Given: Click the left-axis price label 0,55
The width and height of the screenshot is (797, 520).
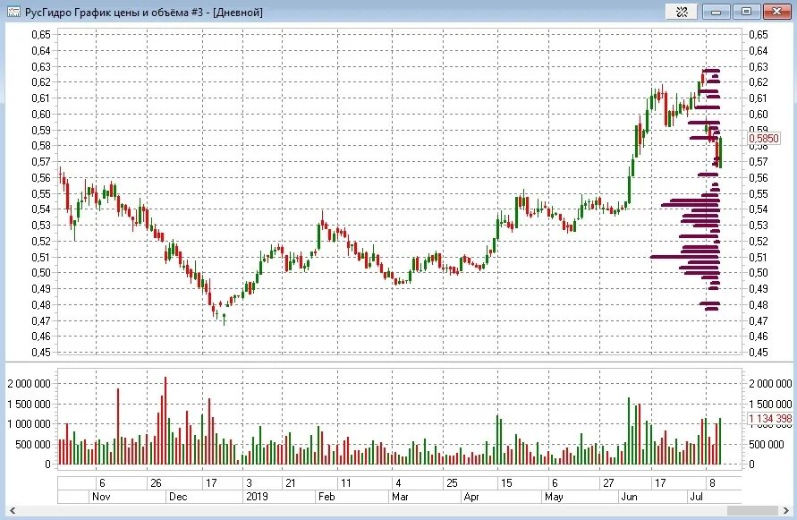Looking at the screenshot, I should (x=41, y=194).
